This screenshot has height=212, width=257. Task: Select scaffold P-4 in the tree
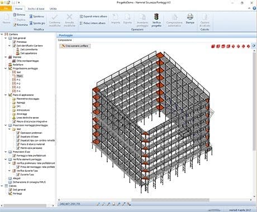point(18,91)
